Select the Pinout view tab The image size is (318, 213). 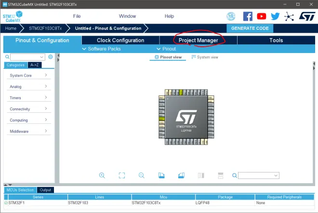[168, 57]
